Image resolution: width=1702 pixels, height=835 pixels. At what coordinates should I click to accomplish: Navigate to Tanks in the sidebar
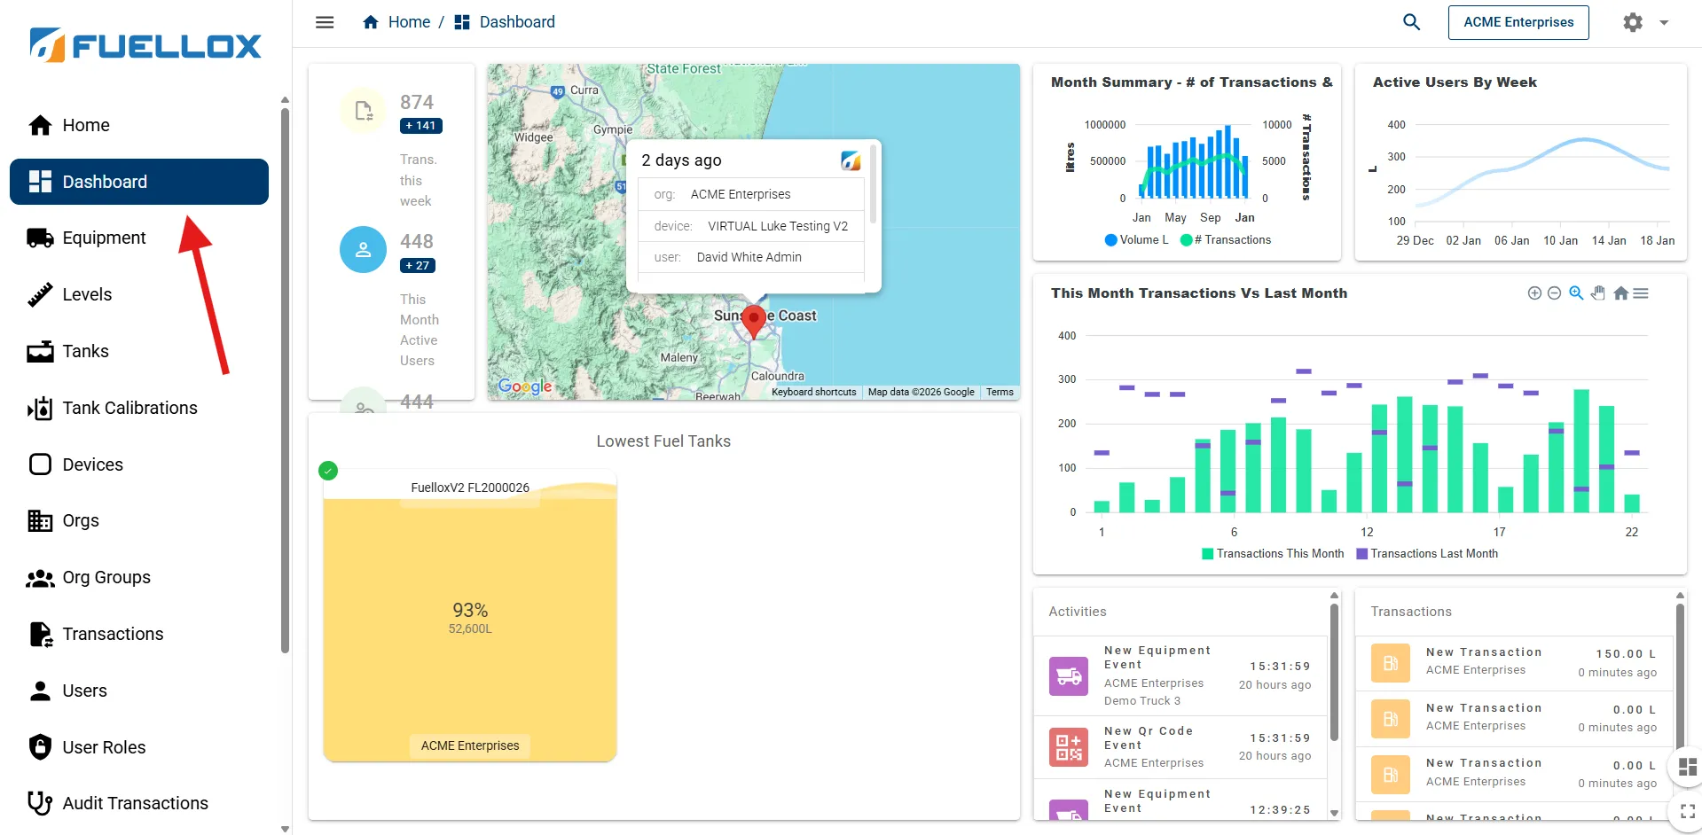(x=139, y=351)
